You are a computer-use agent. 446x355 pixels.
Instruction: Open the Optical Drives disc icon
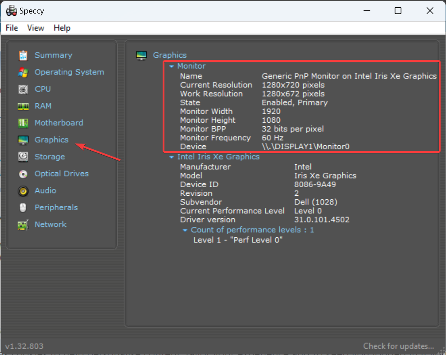[23, 174]
